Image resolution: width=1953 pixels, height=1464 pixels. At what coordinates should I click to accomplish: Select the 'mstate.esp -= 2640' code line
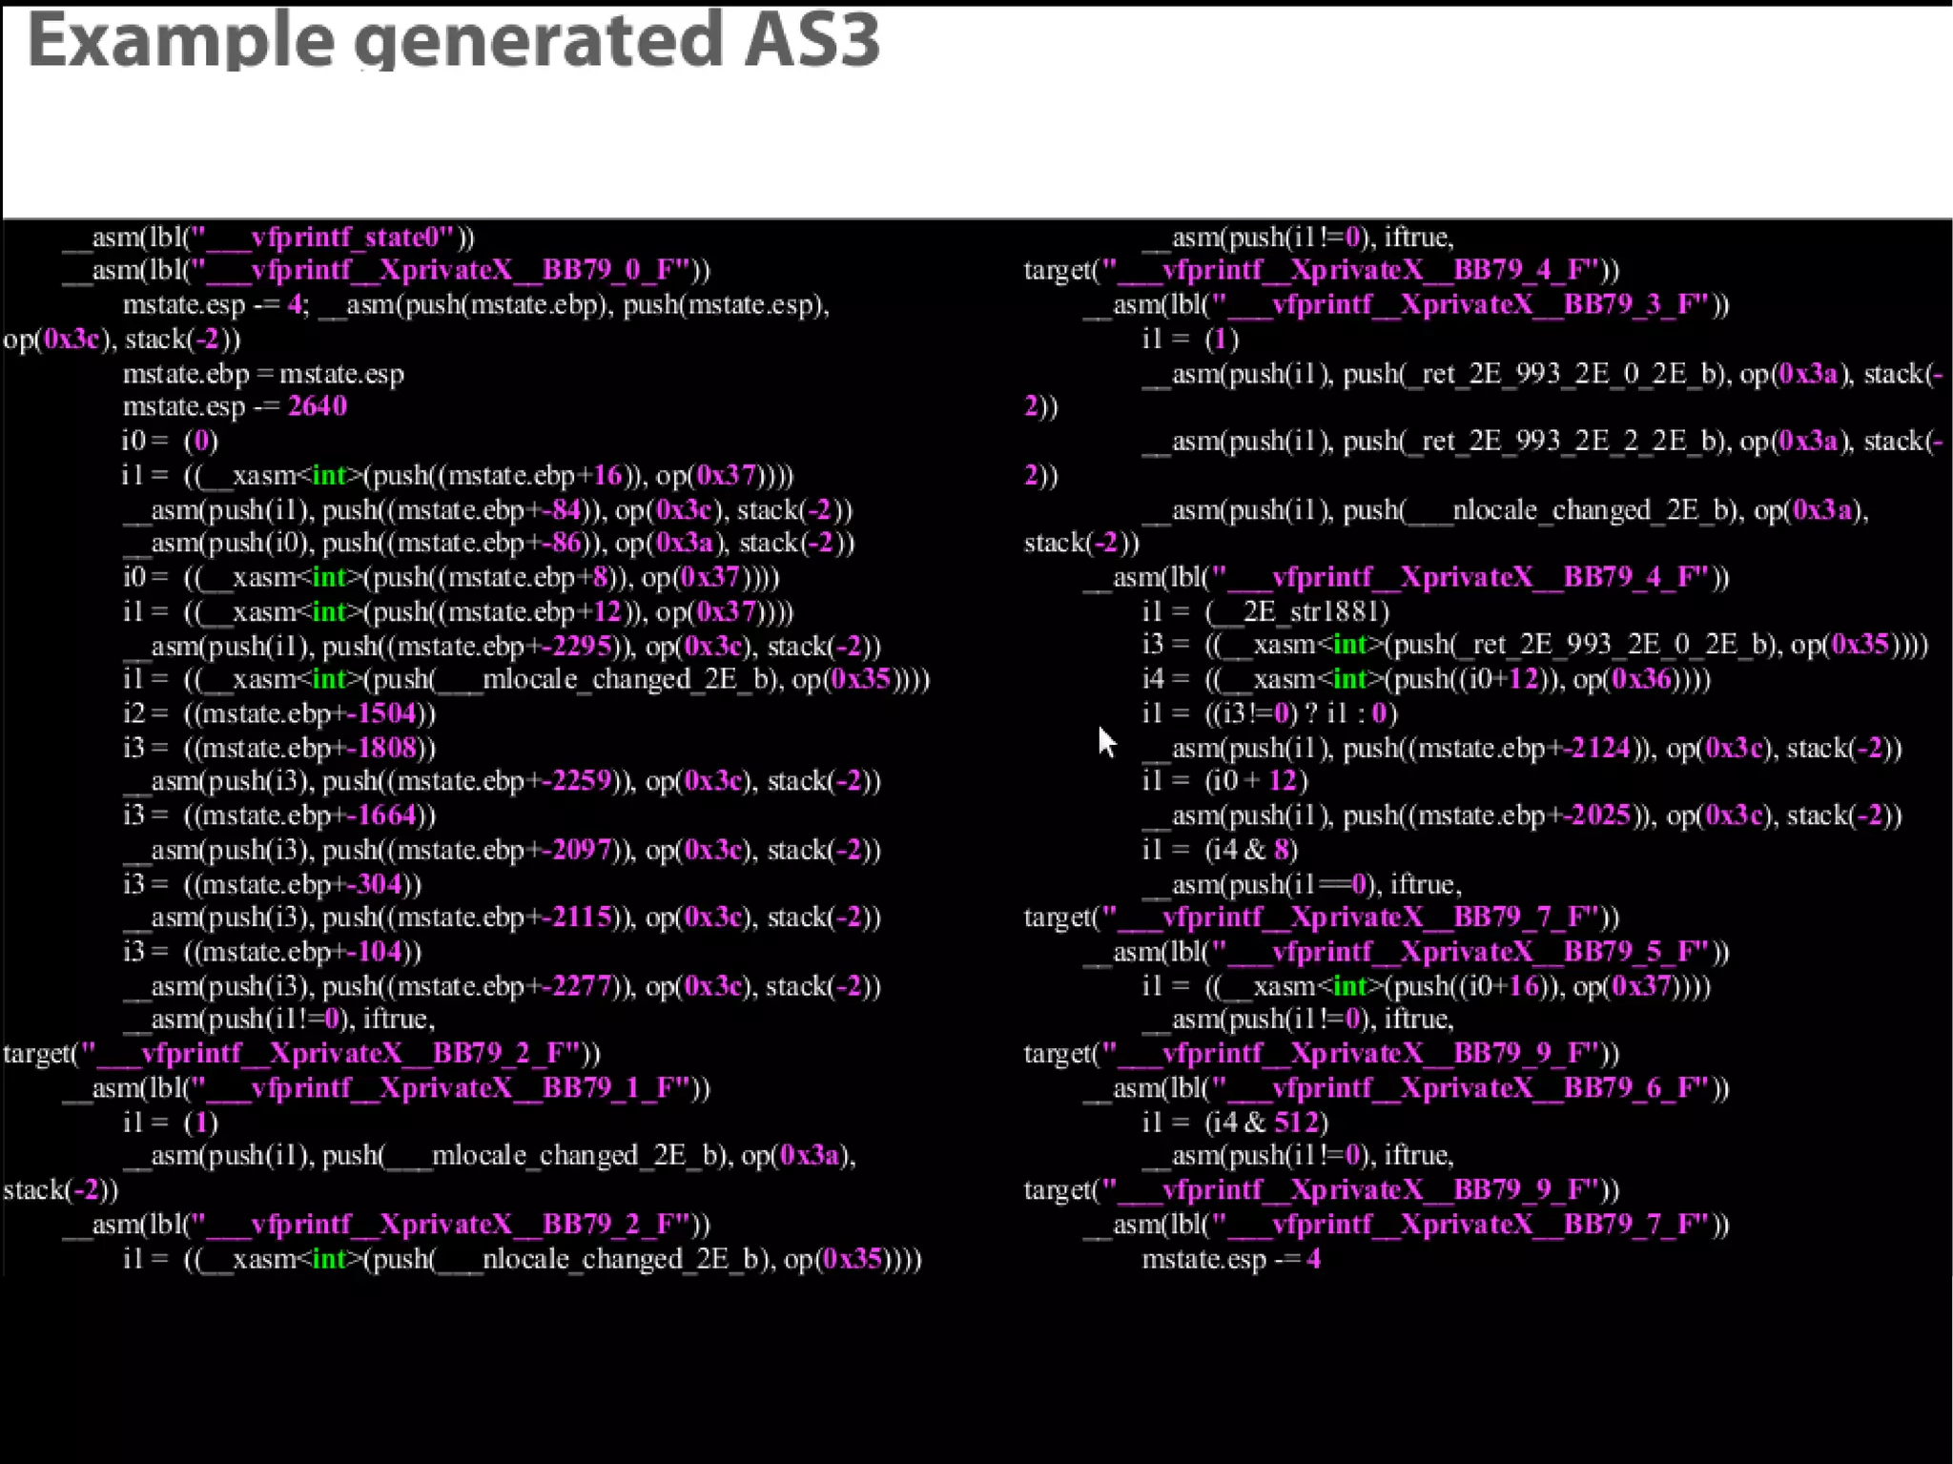pos(235,406)
